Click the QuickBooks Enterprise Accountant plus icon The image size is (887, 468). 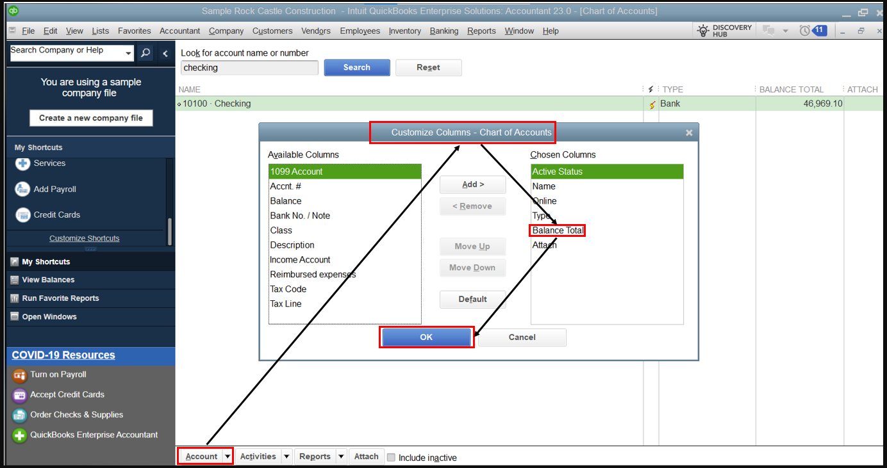tap(20, 435)
